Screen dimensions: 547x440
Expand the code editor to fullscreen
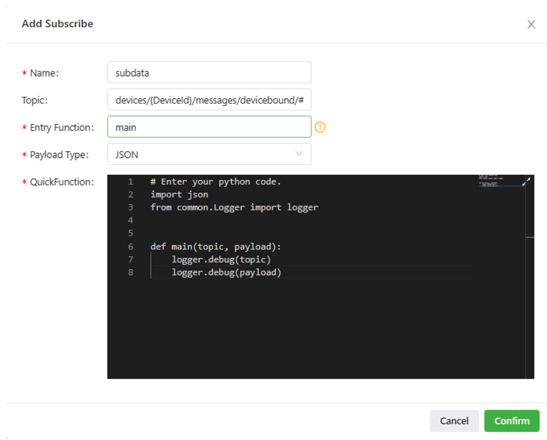[526, 182]
